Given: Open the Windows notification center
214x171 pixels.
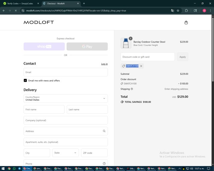Looking at the screenshot, I should [x=208, y=169].
